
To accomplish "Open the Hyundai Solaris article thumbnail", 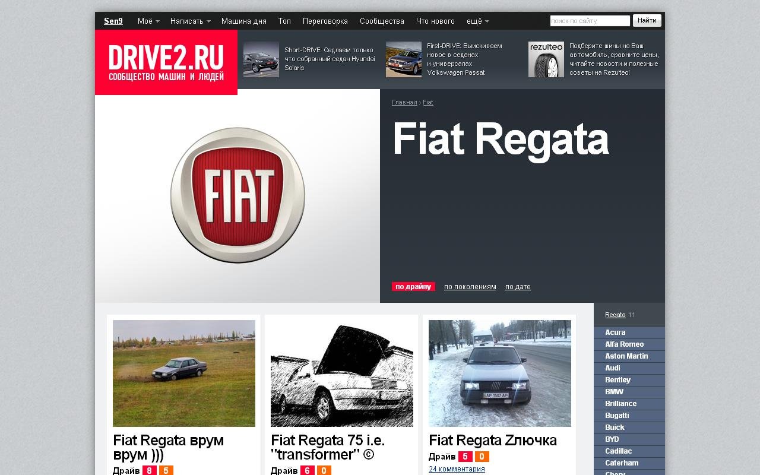I will (261, 59).
